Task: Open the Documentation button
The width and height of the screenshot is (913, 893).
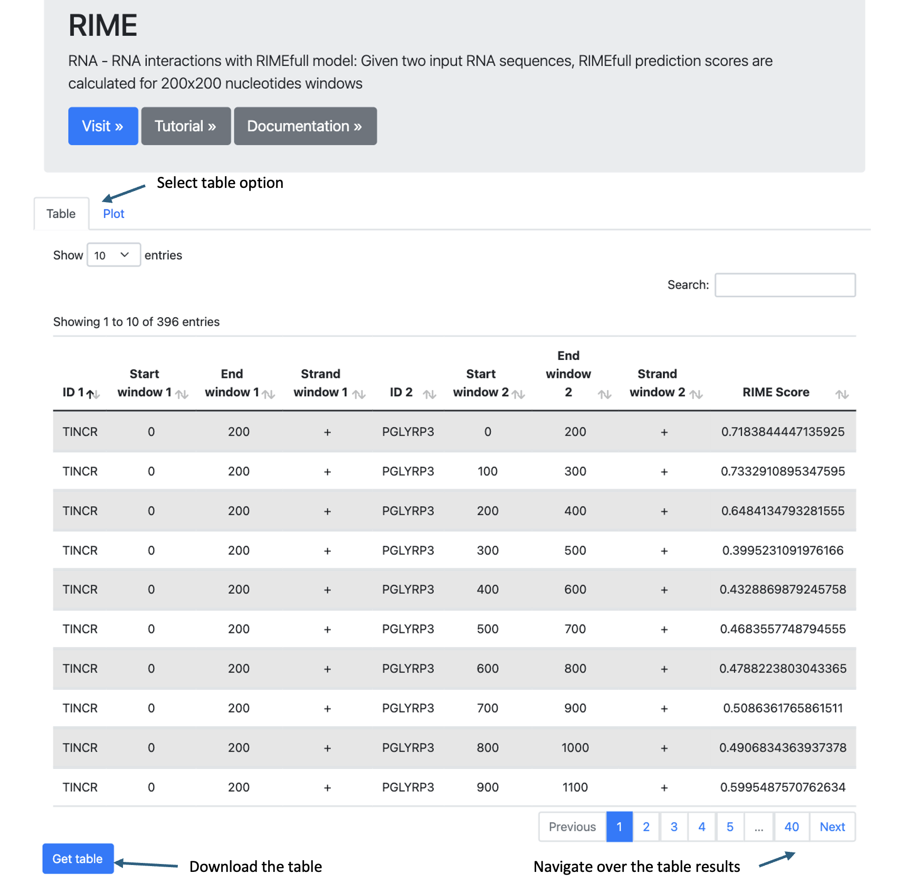Action: tap(305, 126)
